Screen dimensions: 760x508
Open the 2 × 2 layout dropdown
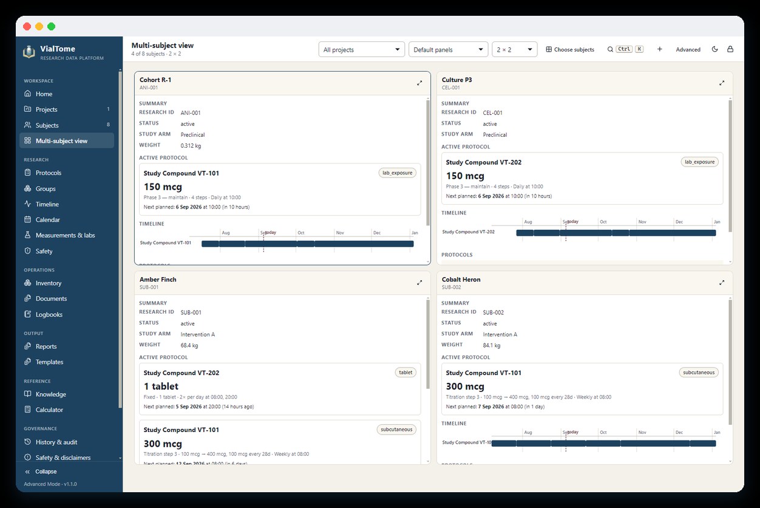tap(515, 49)
